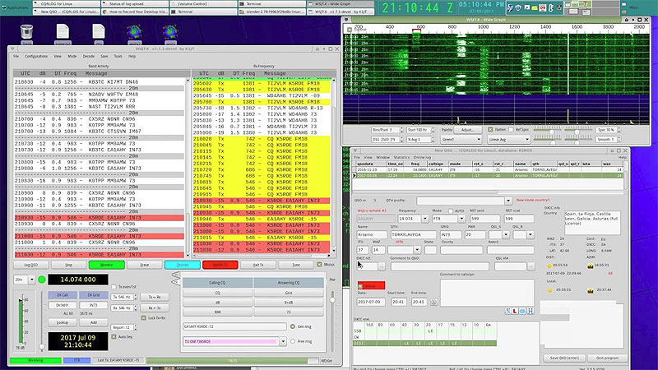
Task: Open the Decode menu in WSJT-X
Action: pyautogui.click(x=89, y=56)
